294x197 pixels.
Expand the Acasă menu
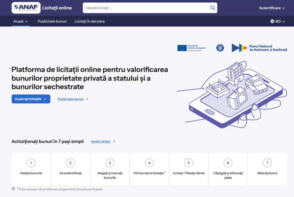point(20,21)
